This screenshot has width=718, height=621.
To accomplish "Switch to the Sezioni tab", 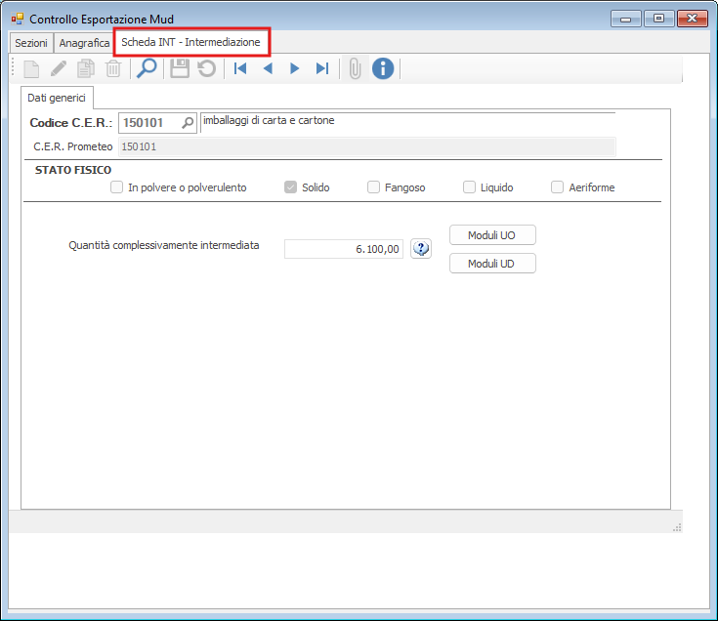I will click(31, 44).
